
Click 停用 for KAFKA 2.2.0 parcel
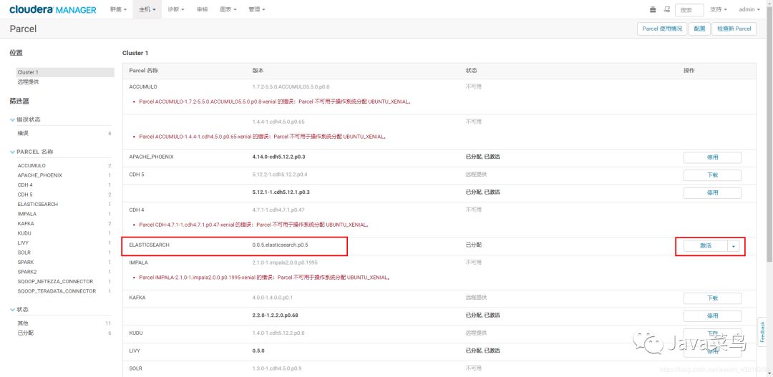[712, 316]
